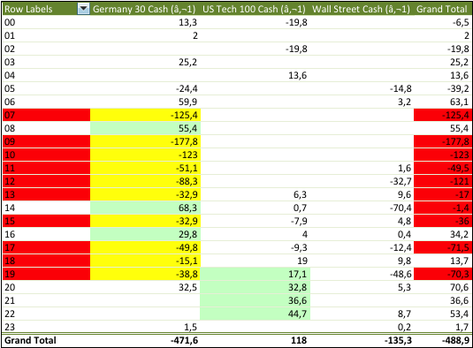This screenshot has height=348, width=473.
Task: Select the red row label 07
Action: tap(47, 115)
